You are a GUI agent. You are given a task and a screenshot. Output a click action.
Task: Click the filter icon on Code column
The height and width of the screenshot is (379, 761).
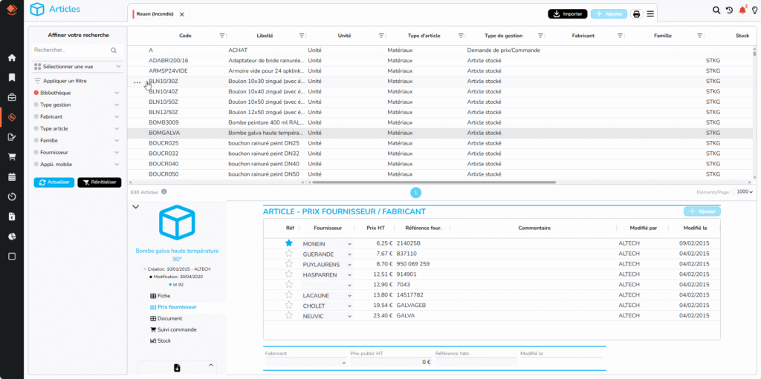tap(221, 36)
